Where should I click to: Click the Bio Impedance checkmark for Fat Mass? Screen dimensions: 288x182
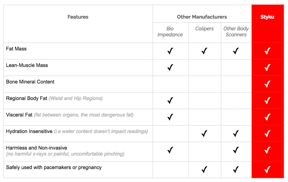(170, 51)
